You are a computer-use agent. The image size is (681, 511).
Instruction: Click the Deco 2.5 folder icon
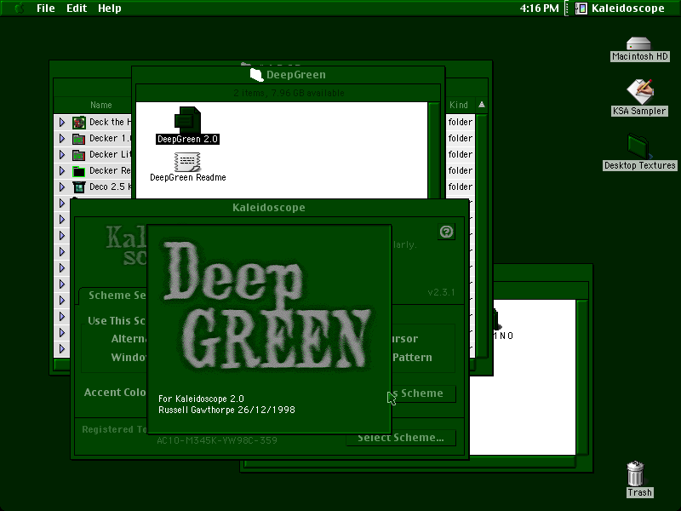78,187
